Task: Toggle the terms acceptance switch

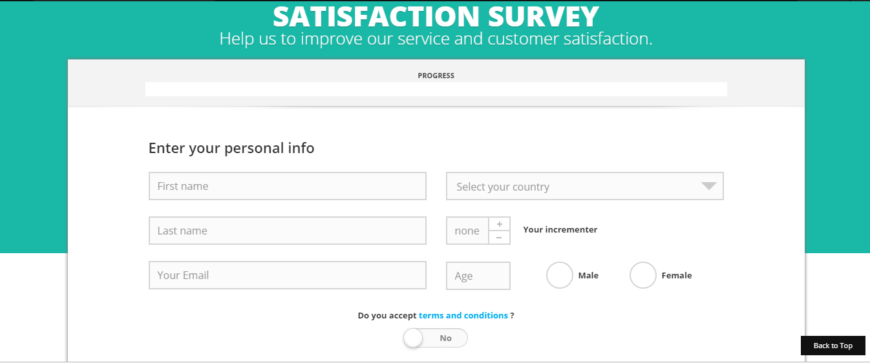Action: (x=435, y=338)
